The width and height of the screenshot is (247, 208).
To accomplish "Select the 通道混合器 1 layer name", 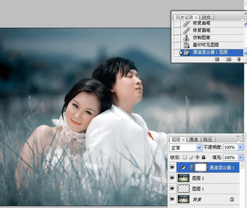I will [x=221, y=168].
